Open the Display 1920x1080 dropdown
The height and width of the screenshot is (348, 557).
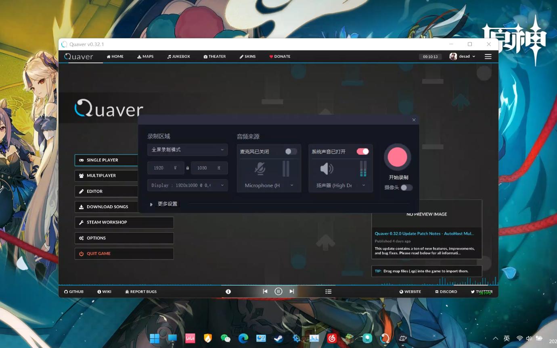188,185
